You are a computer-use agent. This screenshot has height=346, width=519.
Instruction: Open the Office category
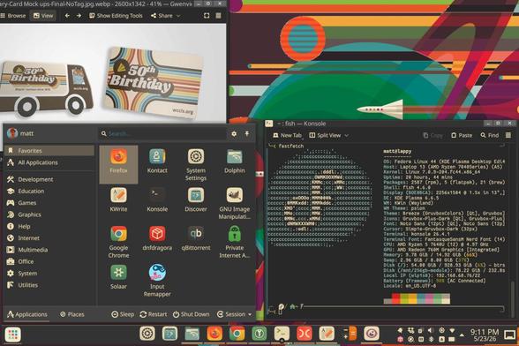[49, 261]
